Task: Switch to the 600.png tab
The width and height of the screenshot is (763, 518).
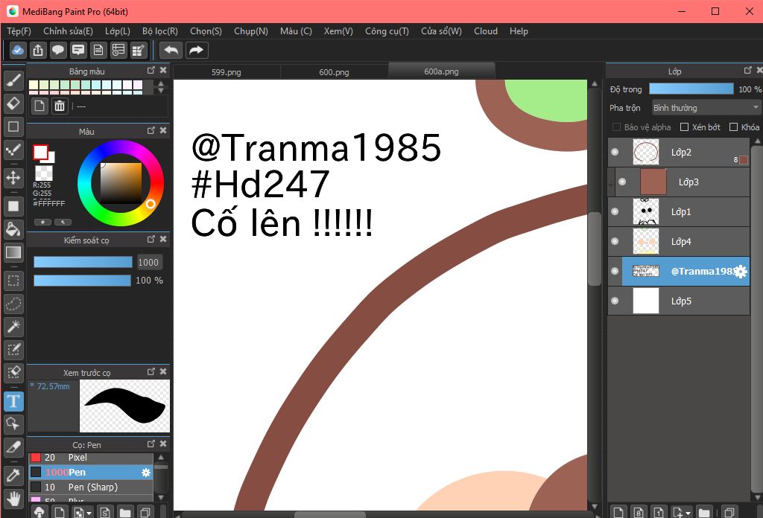Action: tap(334, 72)
